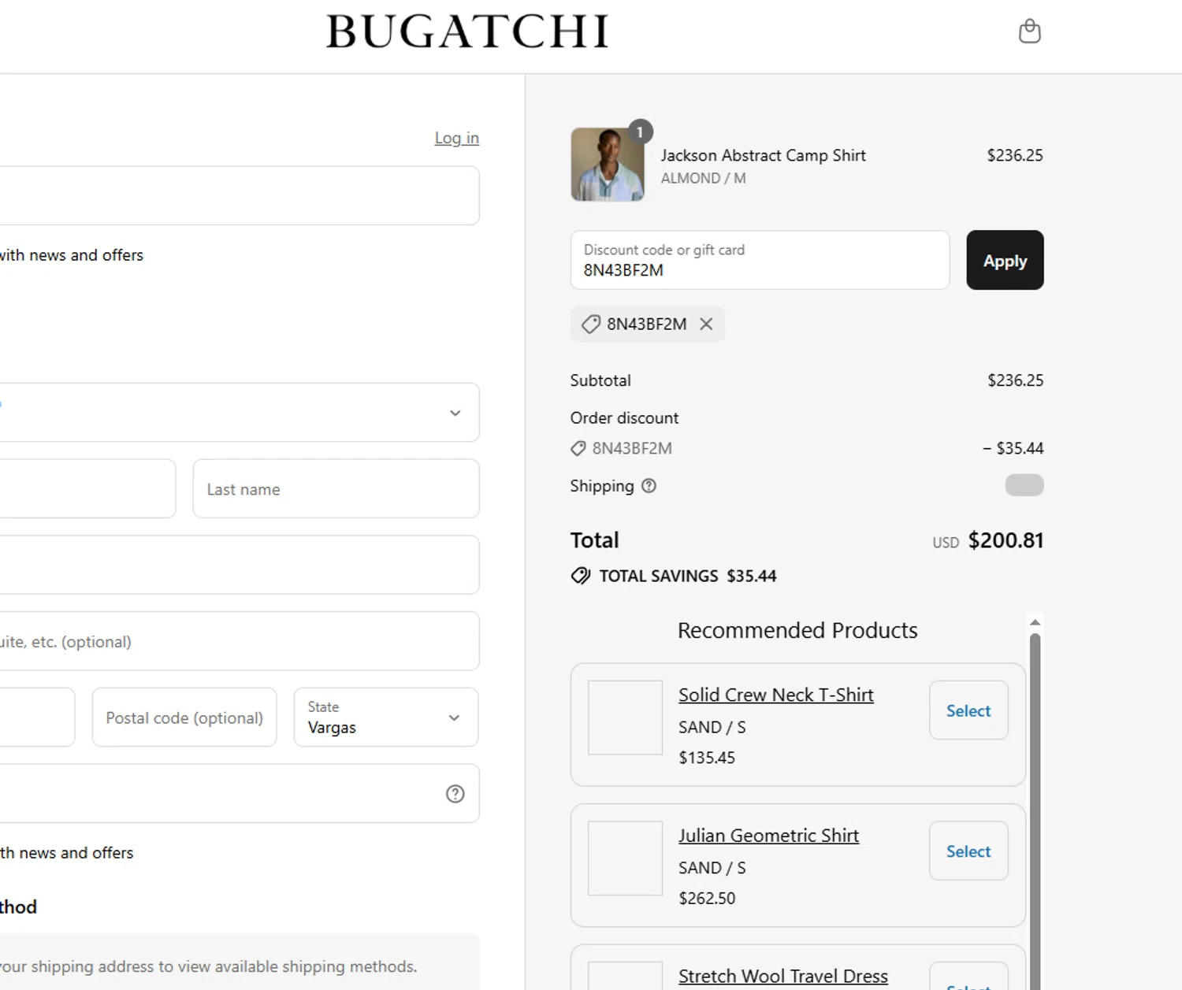Select the Solid Crew Neck T-Shirt product

968,710
